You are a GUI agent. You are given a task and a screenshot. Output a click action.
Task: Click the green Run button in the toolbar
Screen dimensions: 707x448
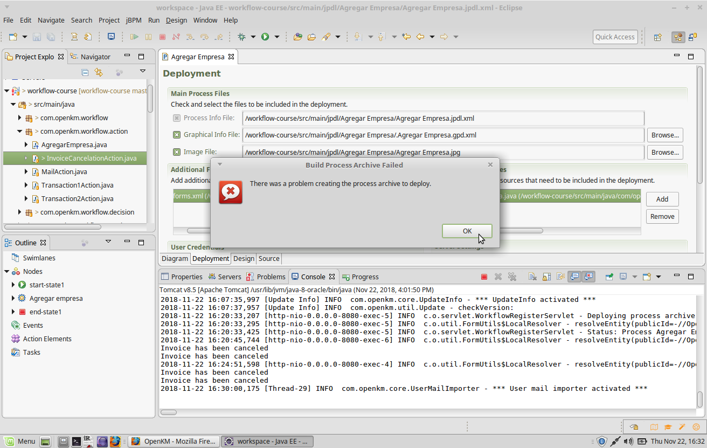265,37
